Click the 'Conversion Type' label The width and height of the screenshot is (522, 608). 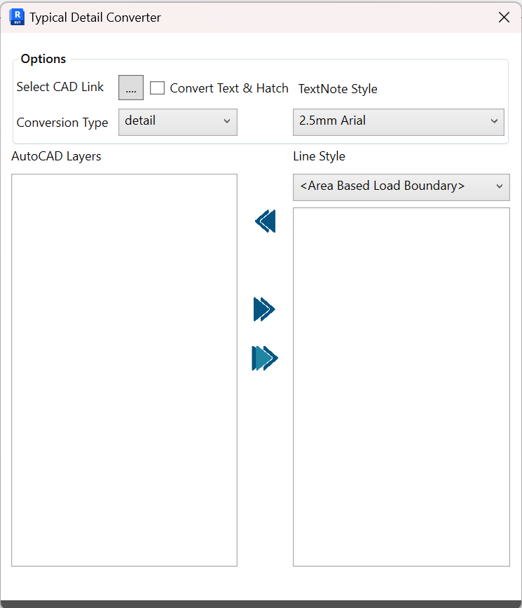tap(62, 123)
